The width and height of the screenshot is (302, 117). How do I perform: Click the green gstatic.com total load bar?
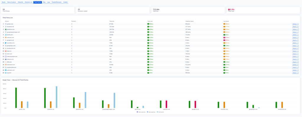pos(16,98)
